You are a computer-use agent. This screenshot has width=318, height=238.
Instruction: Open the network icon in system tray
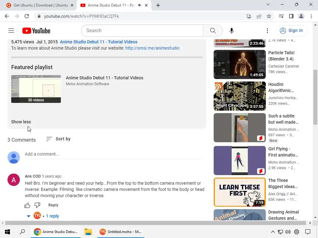coord(280,232)
